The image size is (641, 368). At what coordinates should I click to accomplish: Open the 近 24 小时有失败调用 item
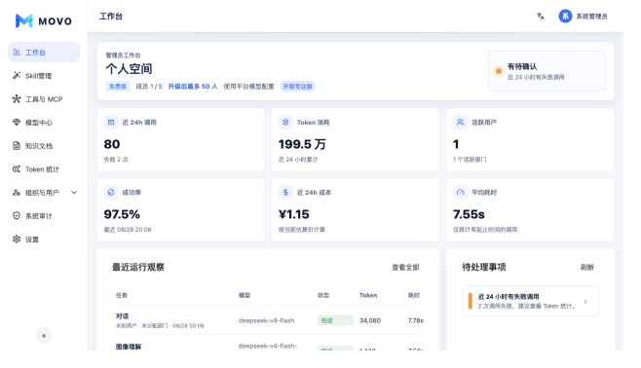530,301
